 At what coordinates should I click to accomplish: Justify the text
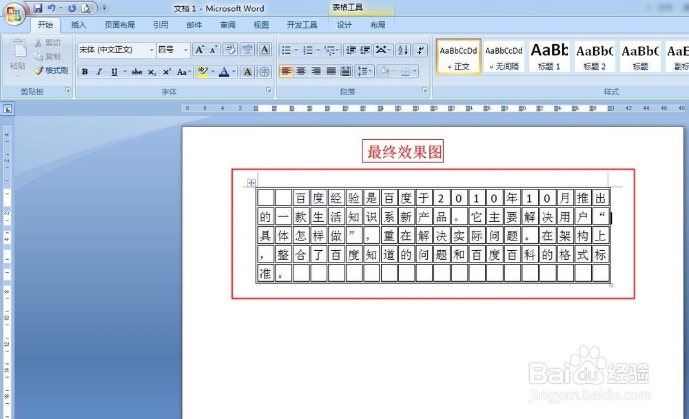[331, 71]
